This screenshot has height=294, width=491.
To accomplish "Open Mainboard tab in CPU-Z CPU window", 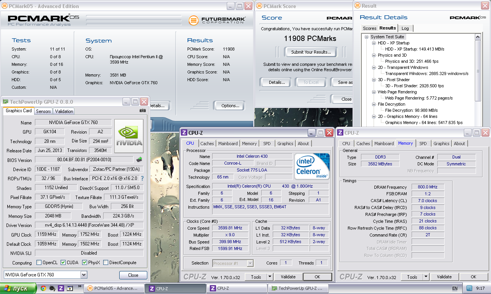I will (228, 144).
